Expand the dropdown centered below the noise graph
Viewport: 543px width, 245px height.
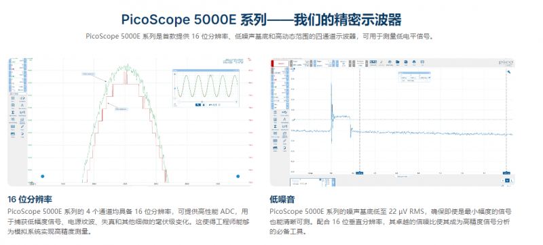point(402,177)
